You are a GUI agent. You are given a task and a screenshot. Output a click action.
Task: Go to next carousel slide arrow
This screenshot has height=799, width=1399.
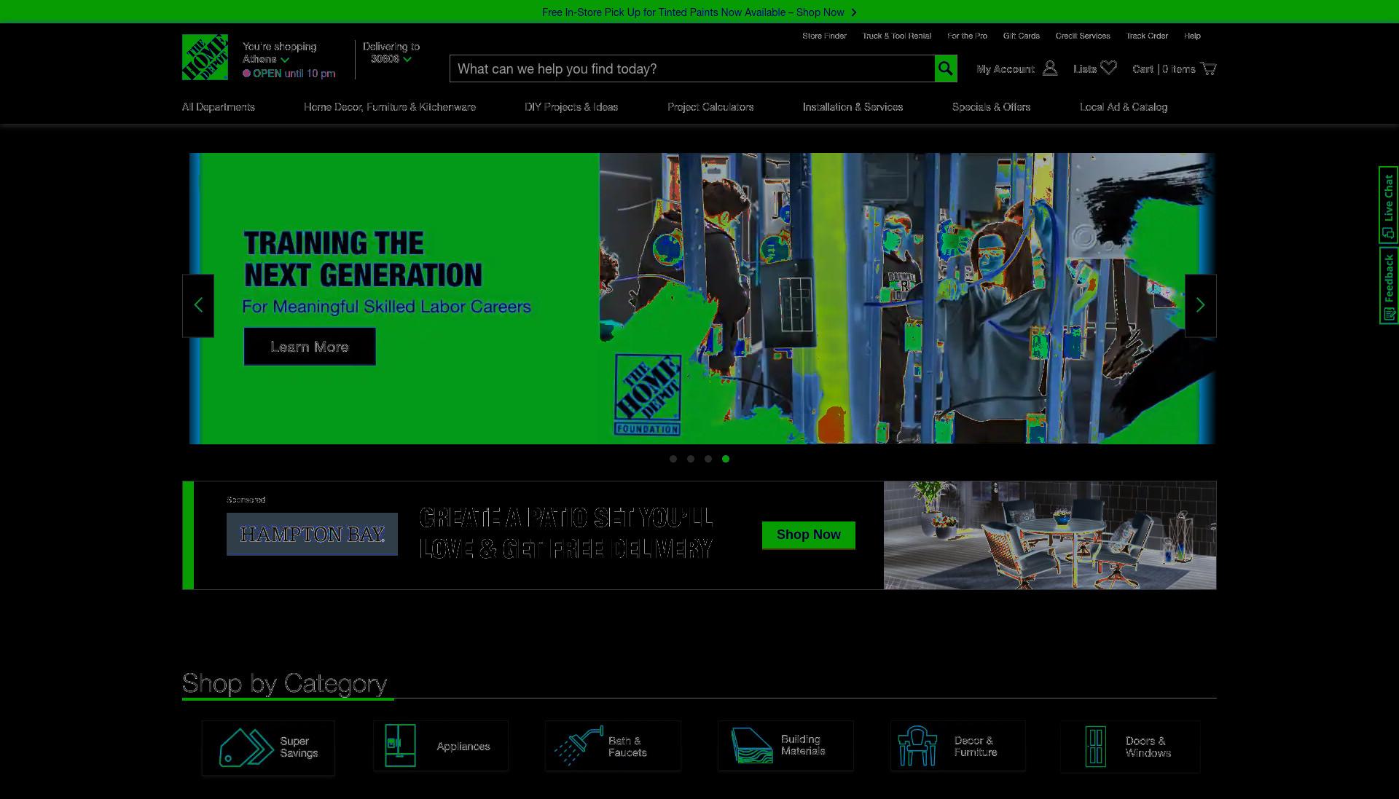[x=1201, y=305]
